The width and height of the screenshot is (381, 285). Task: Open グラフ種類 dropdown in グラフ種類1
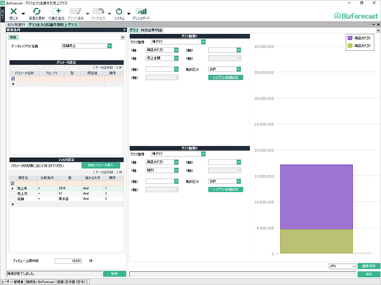[203, 42]
